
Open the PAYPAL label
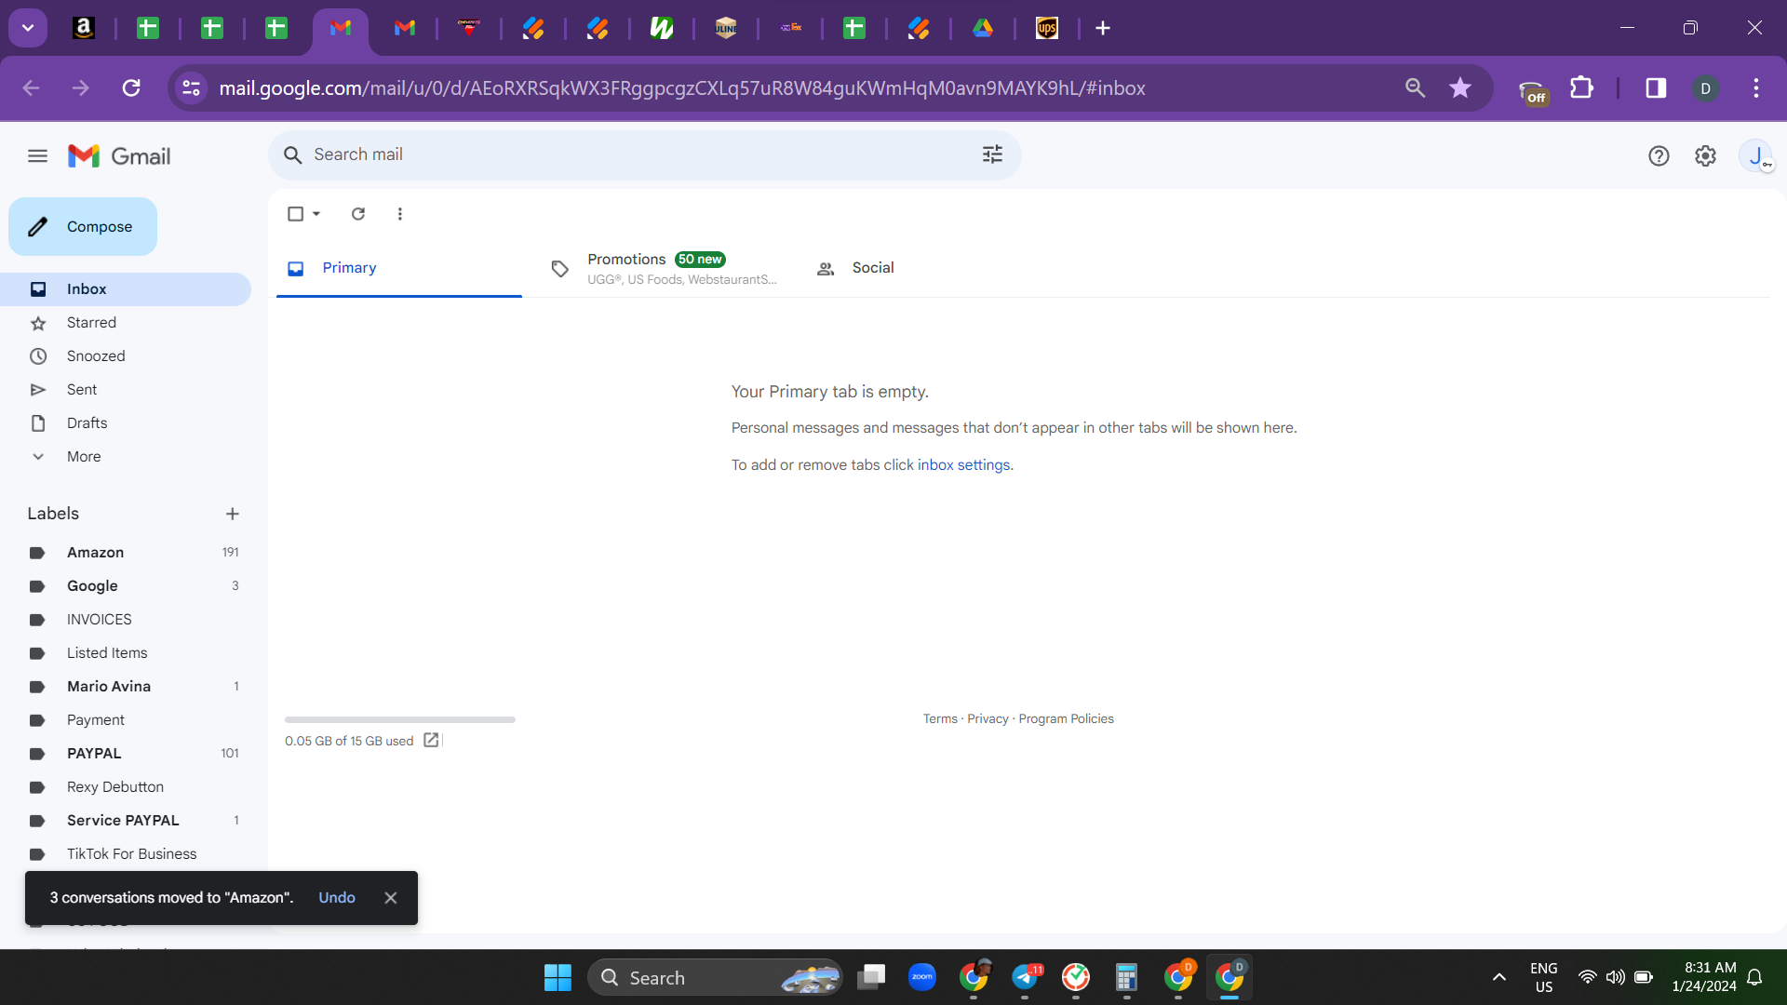[x=126, y=753]
